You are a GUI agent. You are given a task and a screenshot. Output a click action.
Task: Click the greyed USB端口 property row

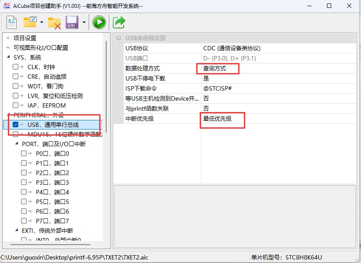pos(240,58)
